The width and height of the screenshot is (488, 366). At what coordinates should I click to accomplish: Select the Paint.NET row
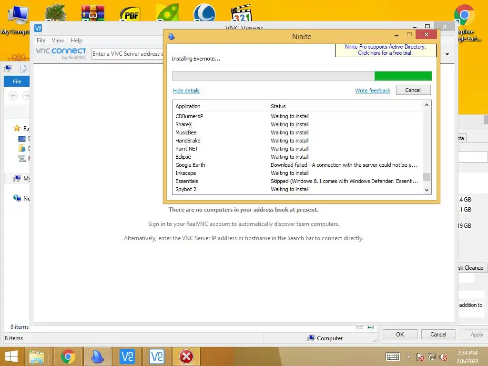coord(298,149)
